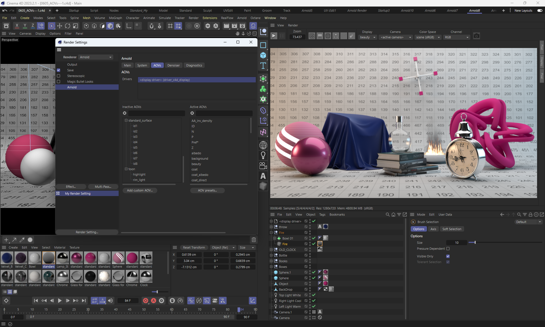Adjust the brush Size slider
Viewport: 545px width, 327px height.
click(x=475, y=243)
